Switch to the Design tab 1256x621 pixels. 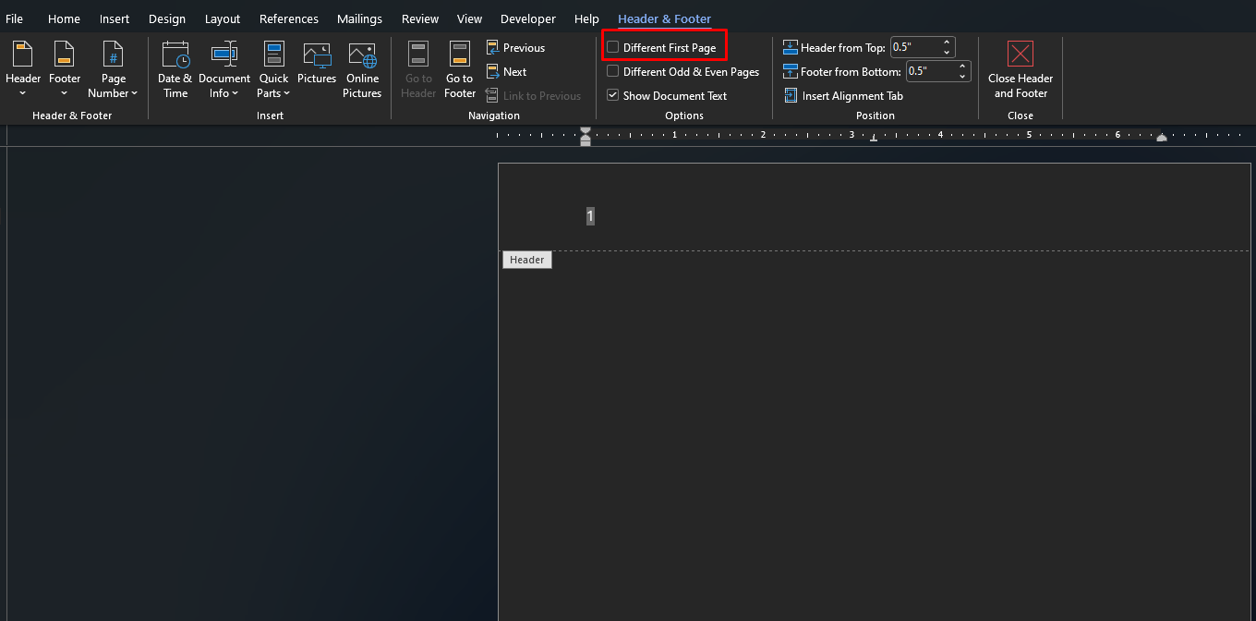(x=167, y=18)
